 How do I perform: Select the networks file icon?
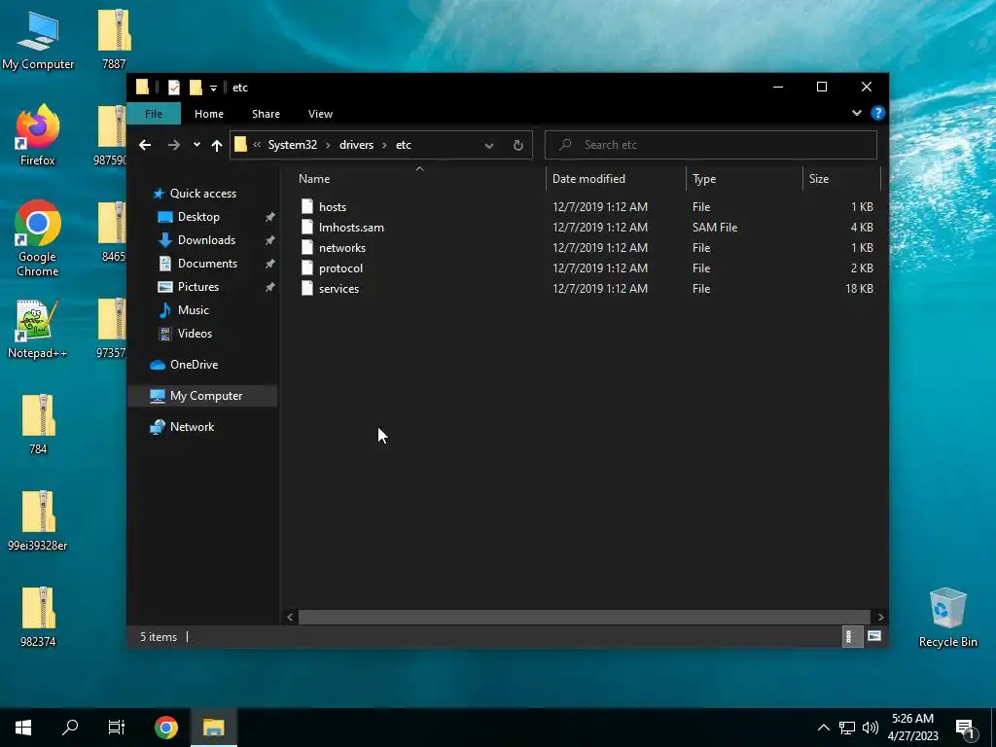[307, 247]
